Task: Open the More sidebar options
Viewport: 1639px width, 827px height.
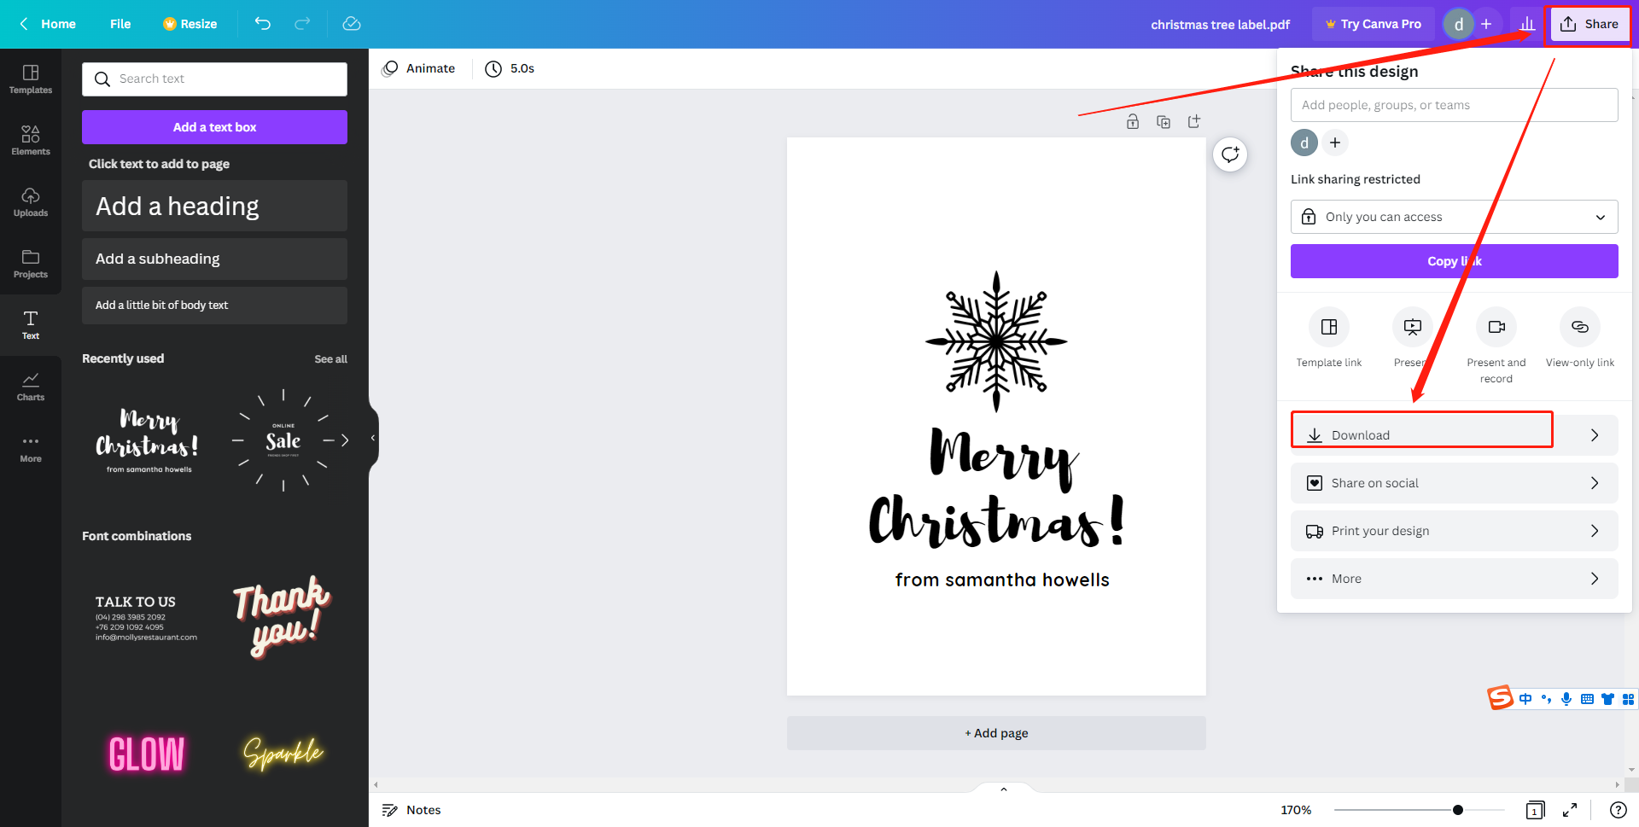Action: (x=31, y=448)
